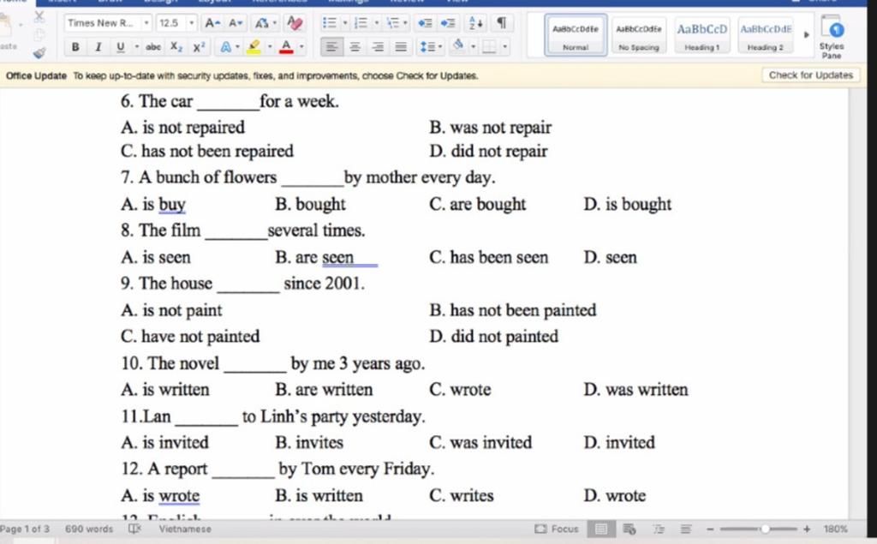Click the 690 words count in status bar
This screenshot has height=544, width=877.
pyautogui.click(x=89, y=529)
